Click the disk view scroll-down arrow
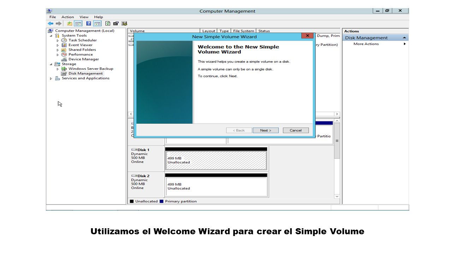Image resolution: width=452 pixels, height=254 pixels. 337,196
